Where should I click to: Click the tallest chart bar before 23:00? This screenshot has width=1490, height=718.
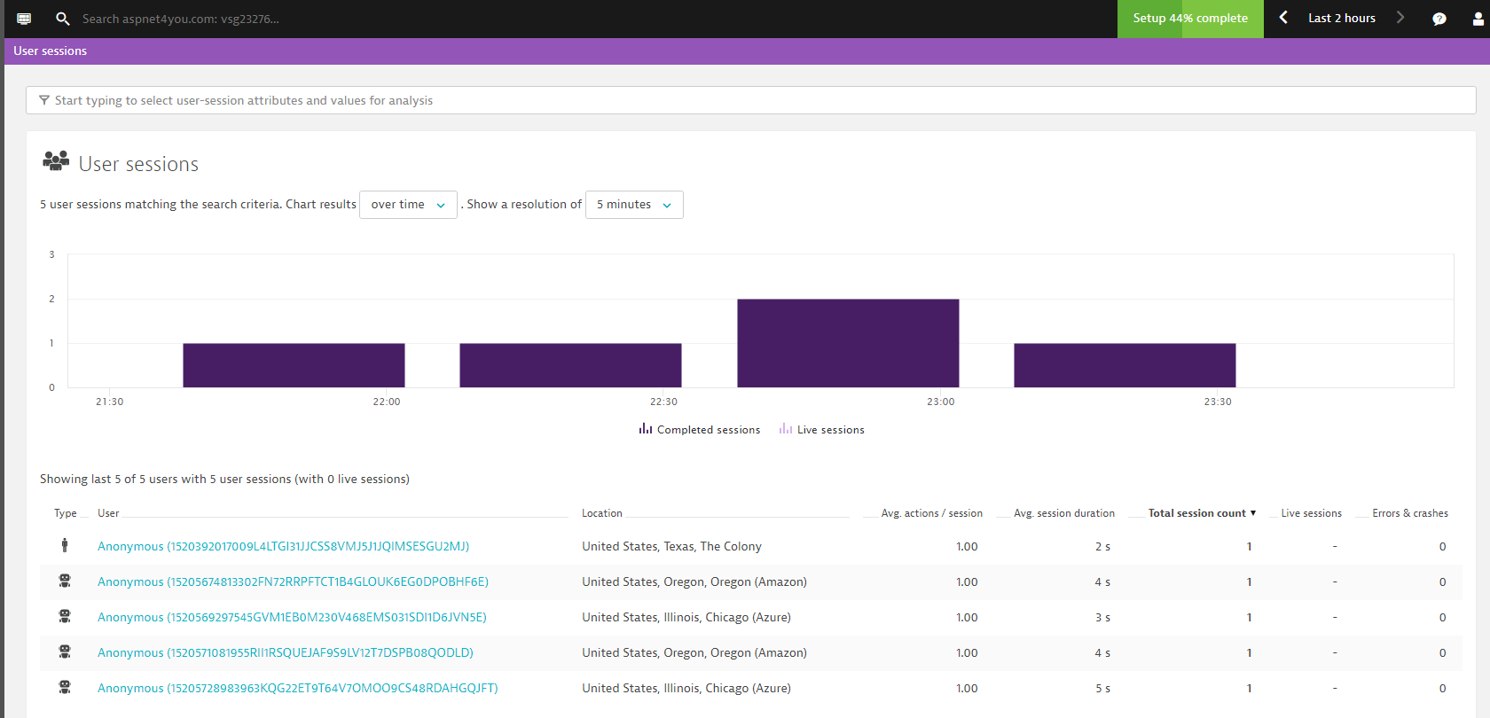[848, 343]
